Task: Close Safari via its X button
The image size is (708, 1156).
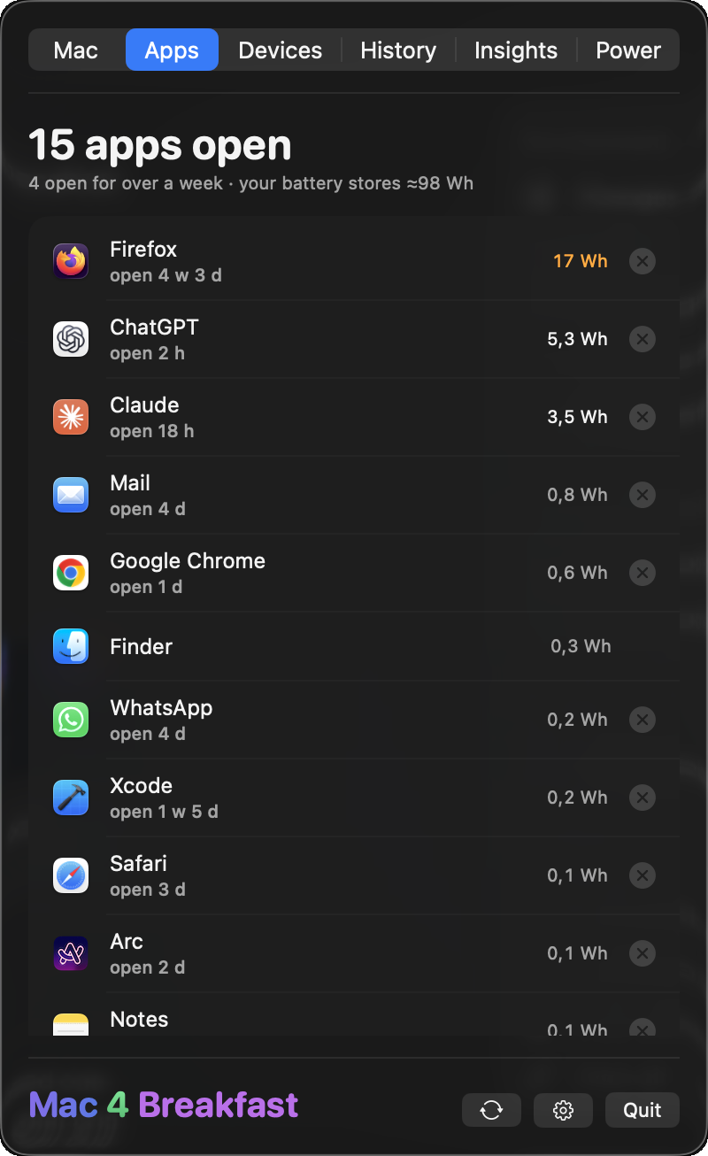Action: [643, 875]
